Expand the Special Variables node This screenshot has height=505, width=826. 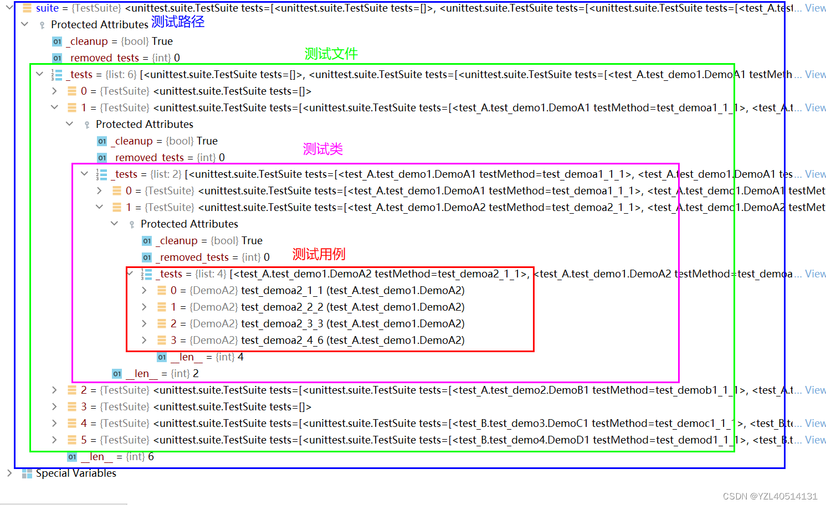point(9,473)
